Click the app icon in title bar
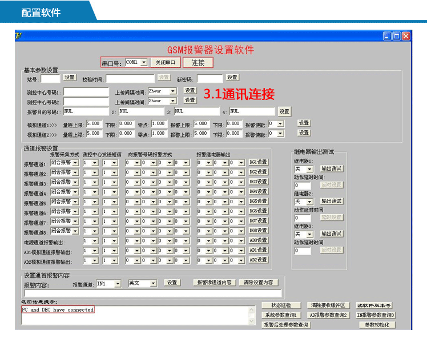 [x=19, y=35]
